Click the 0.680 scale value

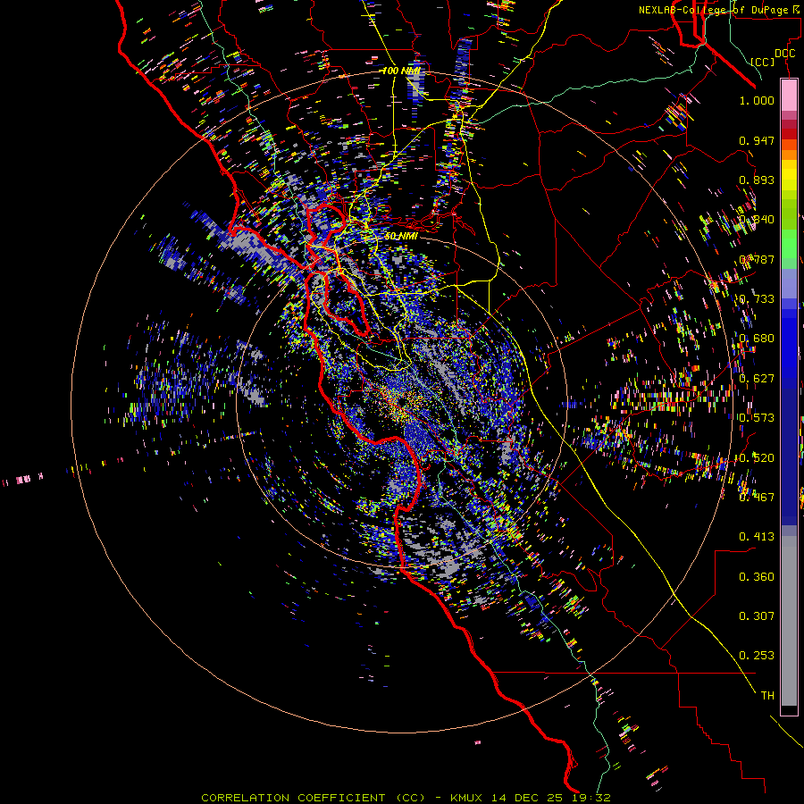point(757,339)
